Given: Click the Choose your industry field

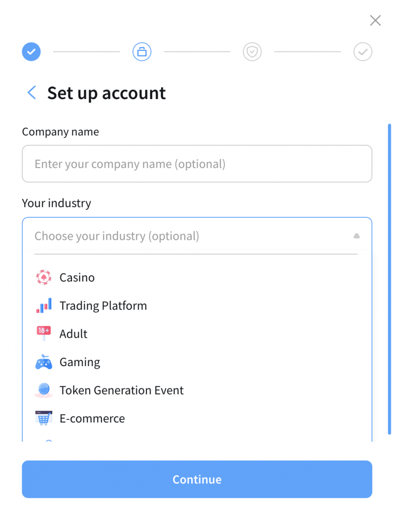Looking at the screenshot, I should point(188,236).
